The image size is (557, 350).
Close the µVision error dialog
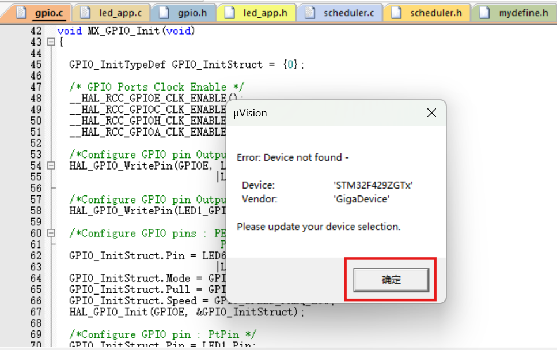[x=431, y=113]
